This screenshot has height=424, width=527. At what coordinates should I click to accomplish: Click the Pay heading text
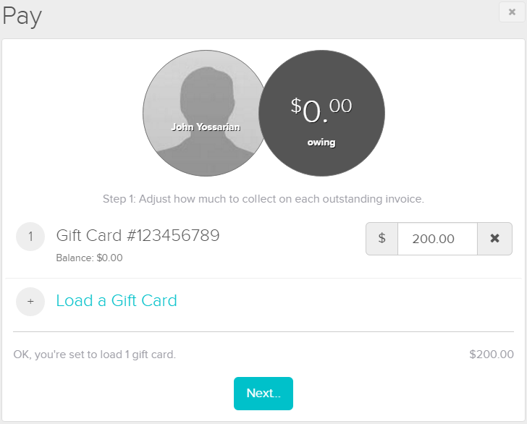pyautogui.click(x=22, y=16)
